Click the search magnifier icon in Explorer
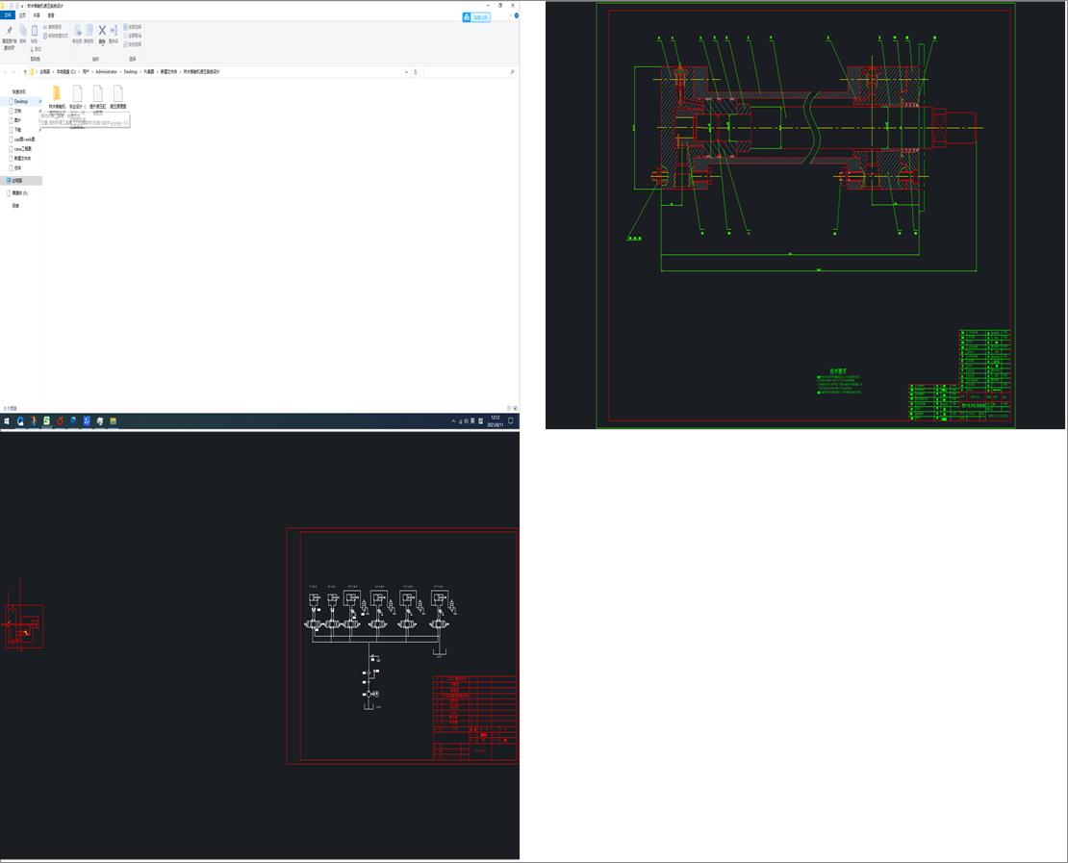1068x863 pixels. [x=511, y=72]
